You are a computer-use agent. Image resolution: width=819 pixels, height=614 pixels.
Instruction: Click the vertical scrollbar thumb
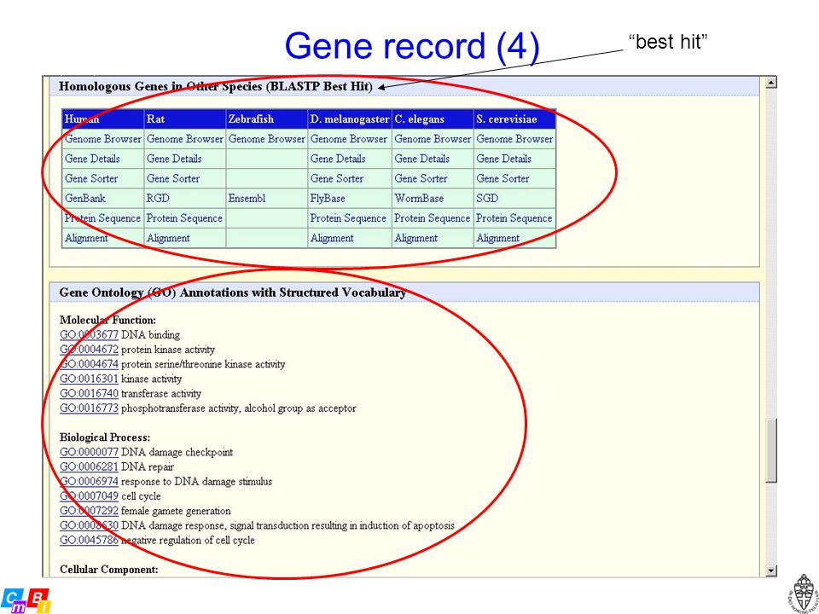pos(771,450)
